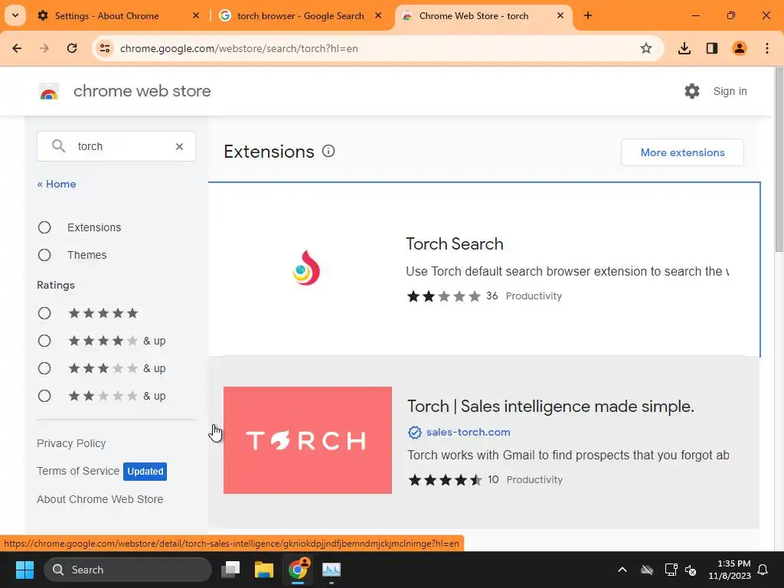The height and width of the screenshot is (588, 784).
Task: Click verified badge next to sales-torch.com
Action: (x=414, y=433)
